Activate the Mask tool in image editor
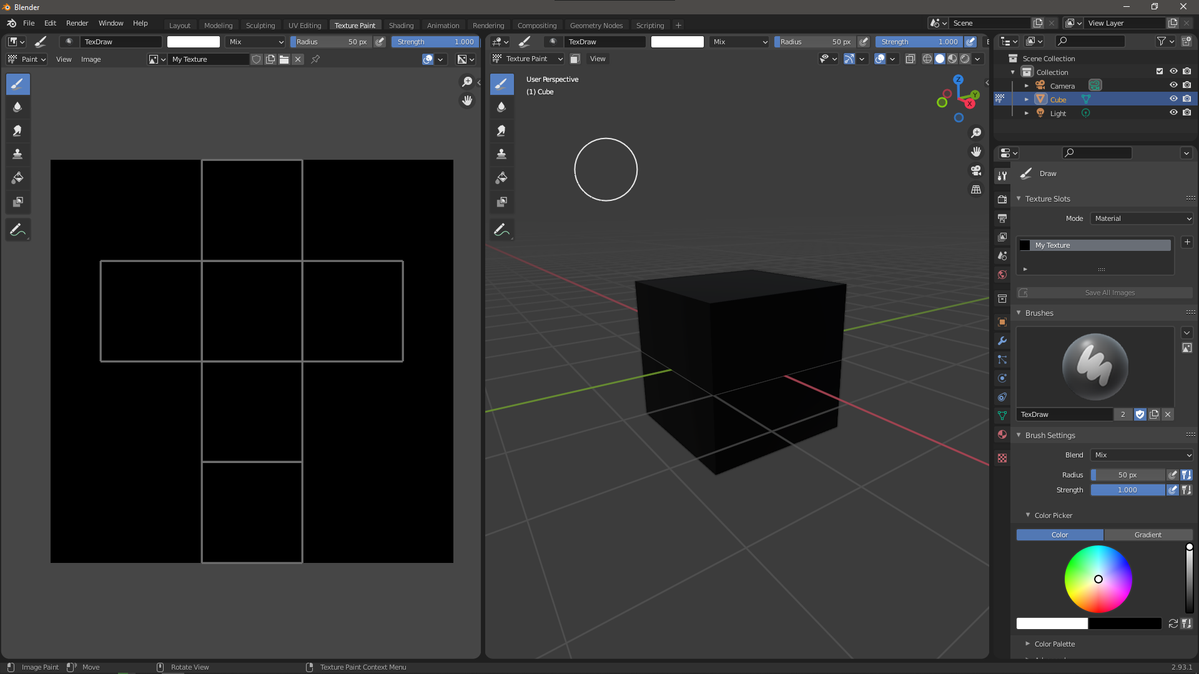Image resolution: width=1199 pixels, height=674 pixels. click(17, 202)
